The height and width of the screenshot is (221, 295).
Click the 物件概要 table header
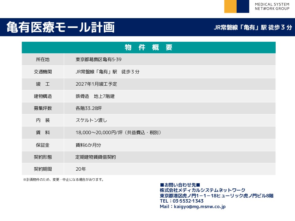[149, 48]
